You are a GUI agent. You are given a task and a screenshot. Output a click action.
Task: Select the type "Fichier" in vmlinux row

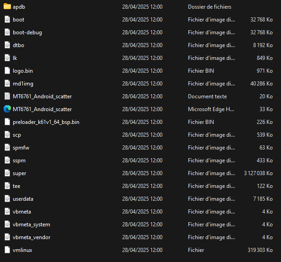(x=196, y=250)
